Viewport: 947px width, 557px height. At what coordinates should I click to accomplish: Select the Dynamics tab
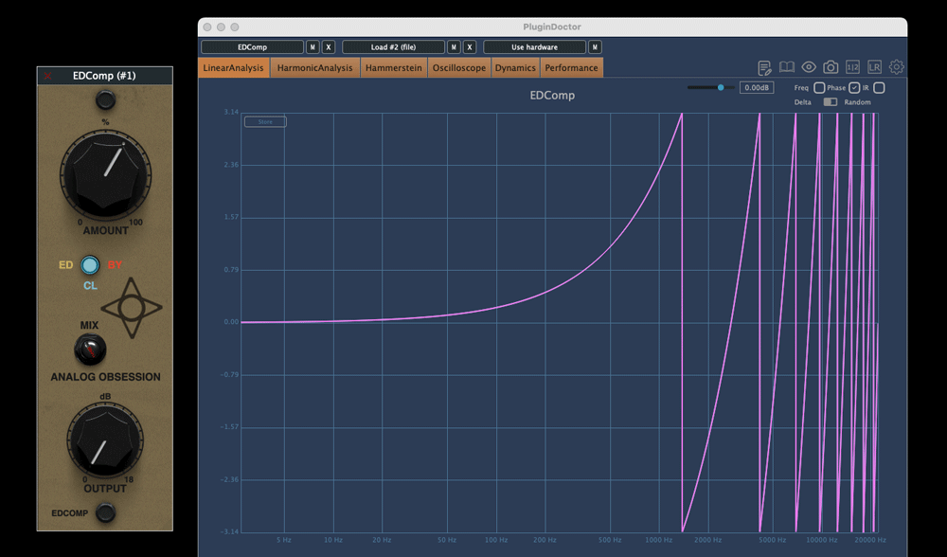[515, 67]
